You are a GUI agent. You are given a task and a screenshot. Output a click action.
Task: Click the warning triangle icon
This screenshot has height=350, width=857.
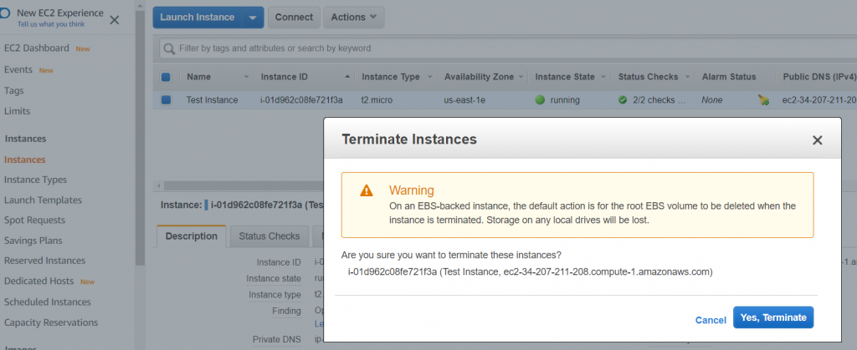coord(367,190)
